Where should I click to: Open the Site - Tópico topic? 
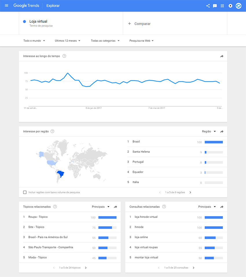[x=70, y=227]
